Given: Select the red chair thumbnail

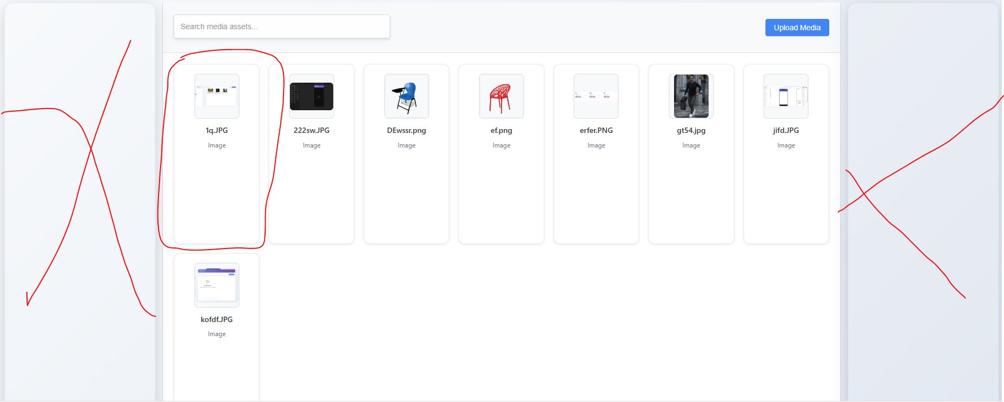Looking at the screenshot, I should tap(501, 96).
